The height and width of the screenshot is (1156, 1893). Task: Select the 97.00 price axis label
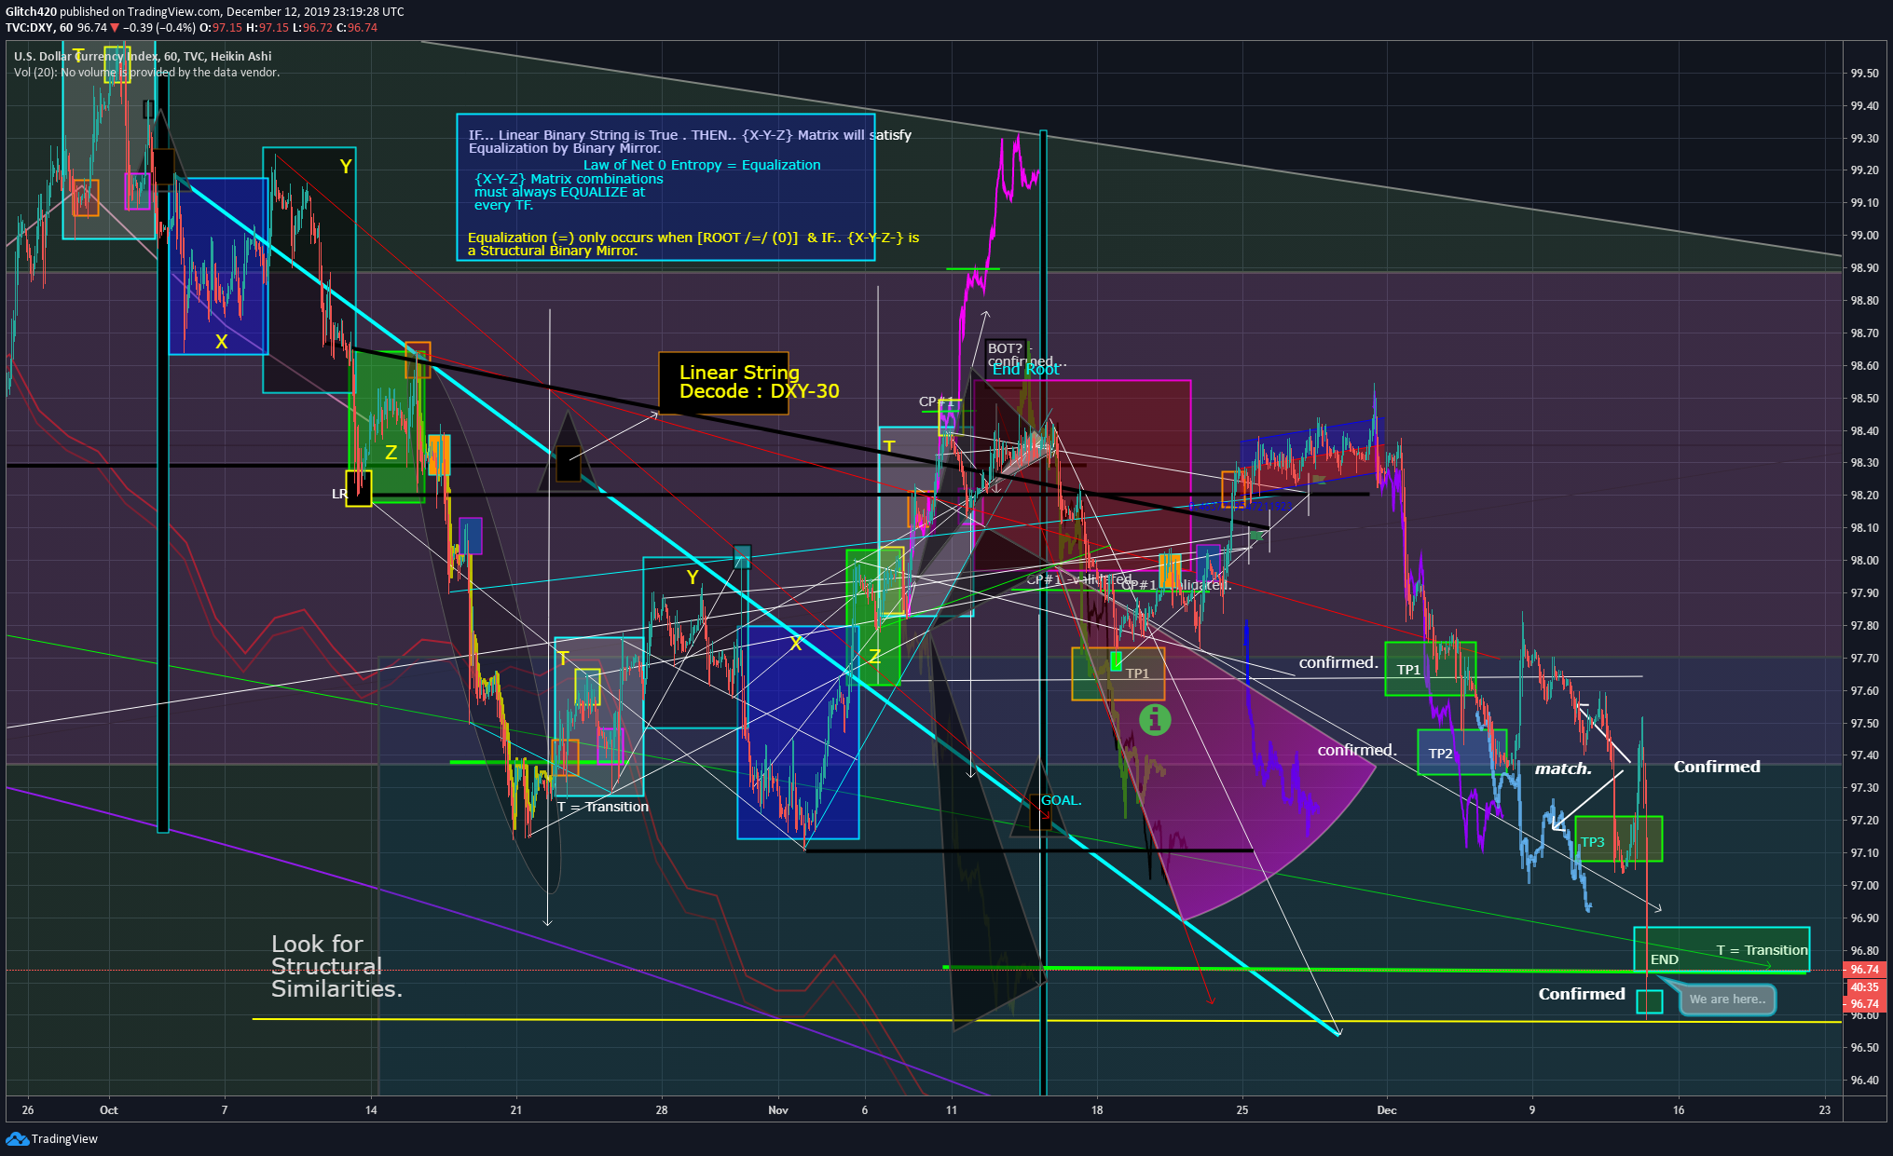coord(1864,885)
